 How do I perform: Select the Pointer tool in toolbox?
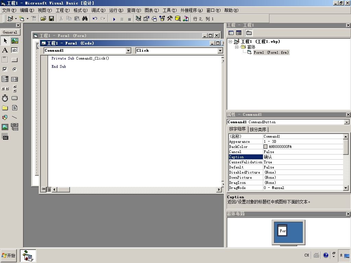[5, 41]
